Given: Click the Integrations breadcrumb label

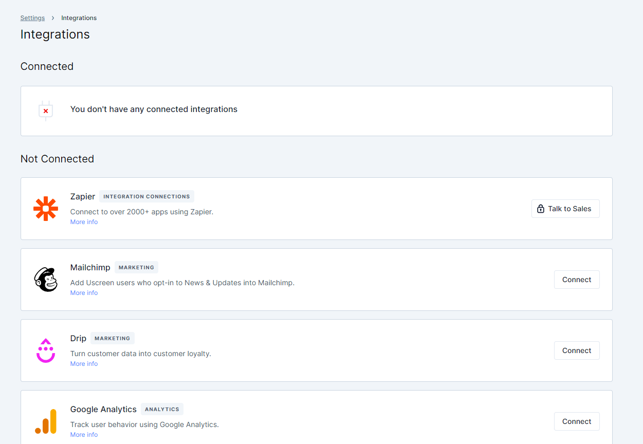Looking at the screenshot, I should point(79,17).
